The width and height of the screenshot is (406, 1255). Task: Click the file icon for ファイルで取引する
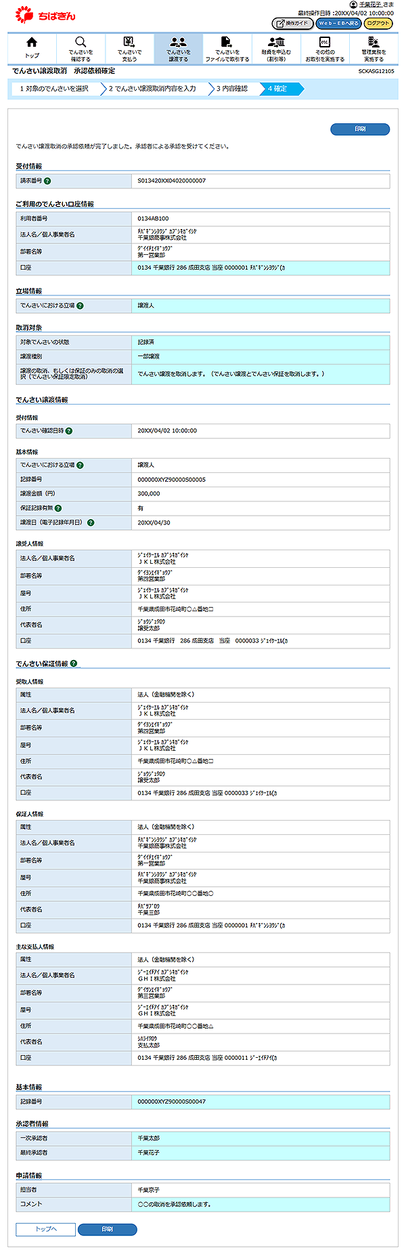[227, 43]
